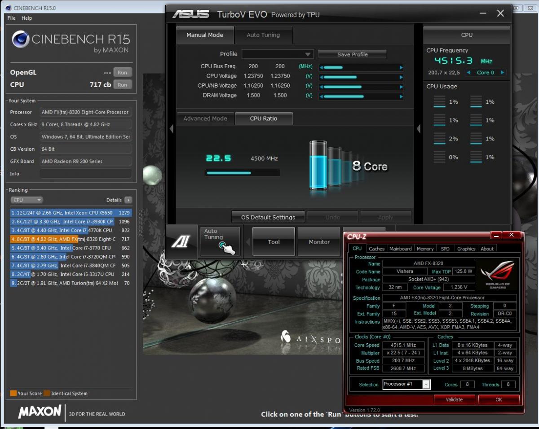Lower DRAM Voltage with its left arrow
Screen dimensions: 539x429
[x=321, y=96]
